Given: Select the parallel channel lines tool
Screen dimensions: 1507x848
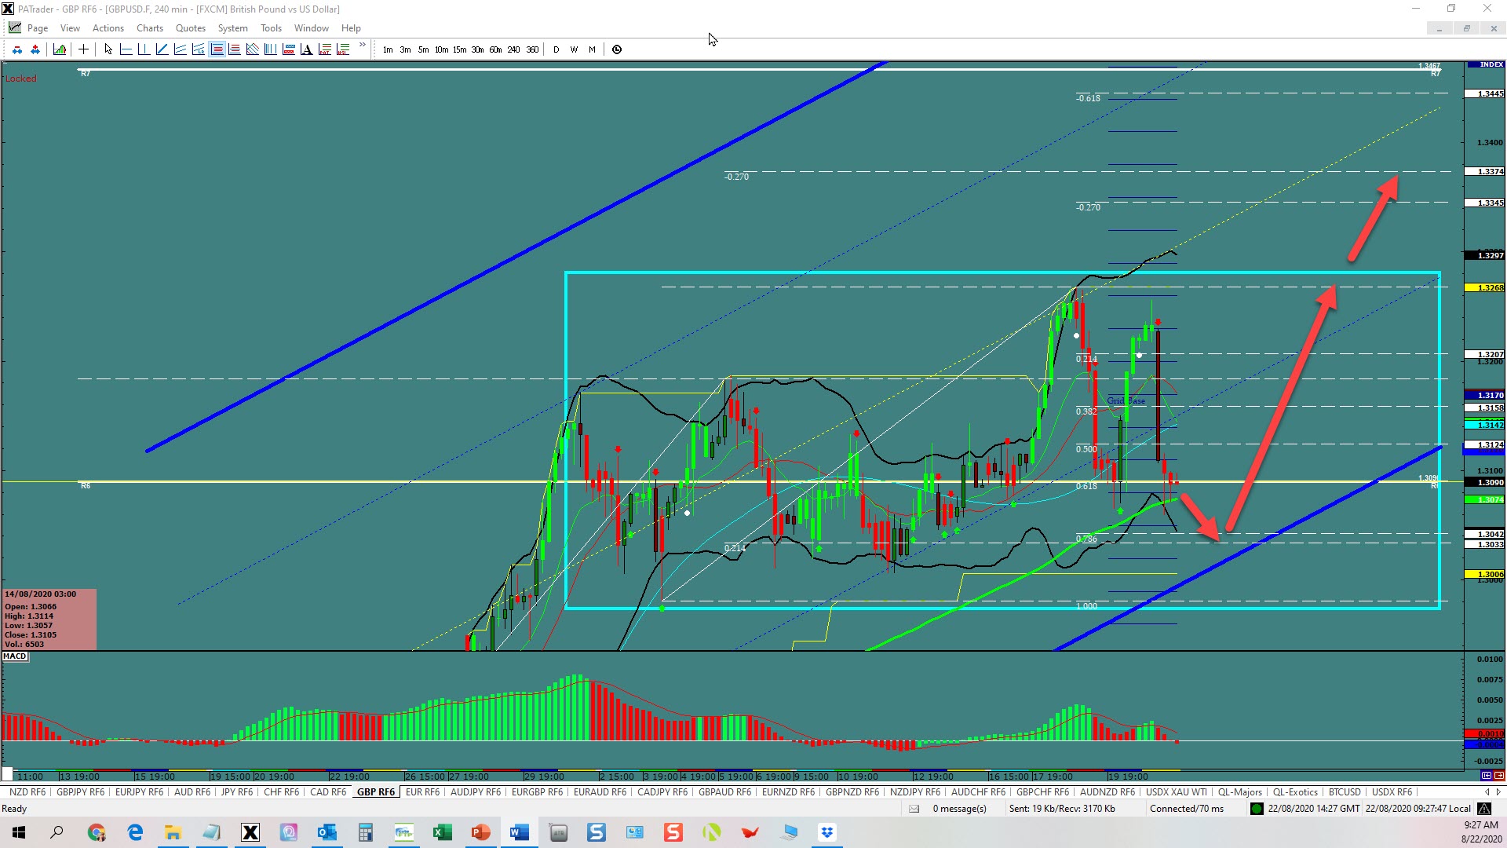Looking at the screenshot, I should pyautogui.click(x=180, y=49).
